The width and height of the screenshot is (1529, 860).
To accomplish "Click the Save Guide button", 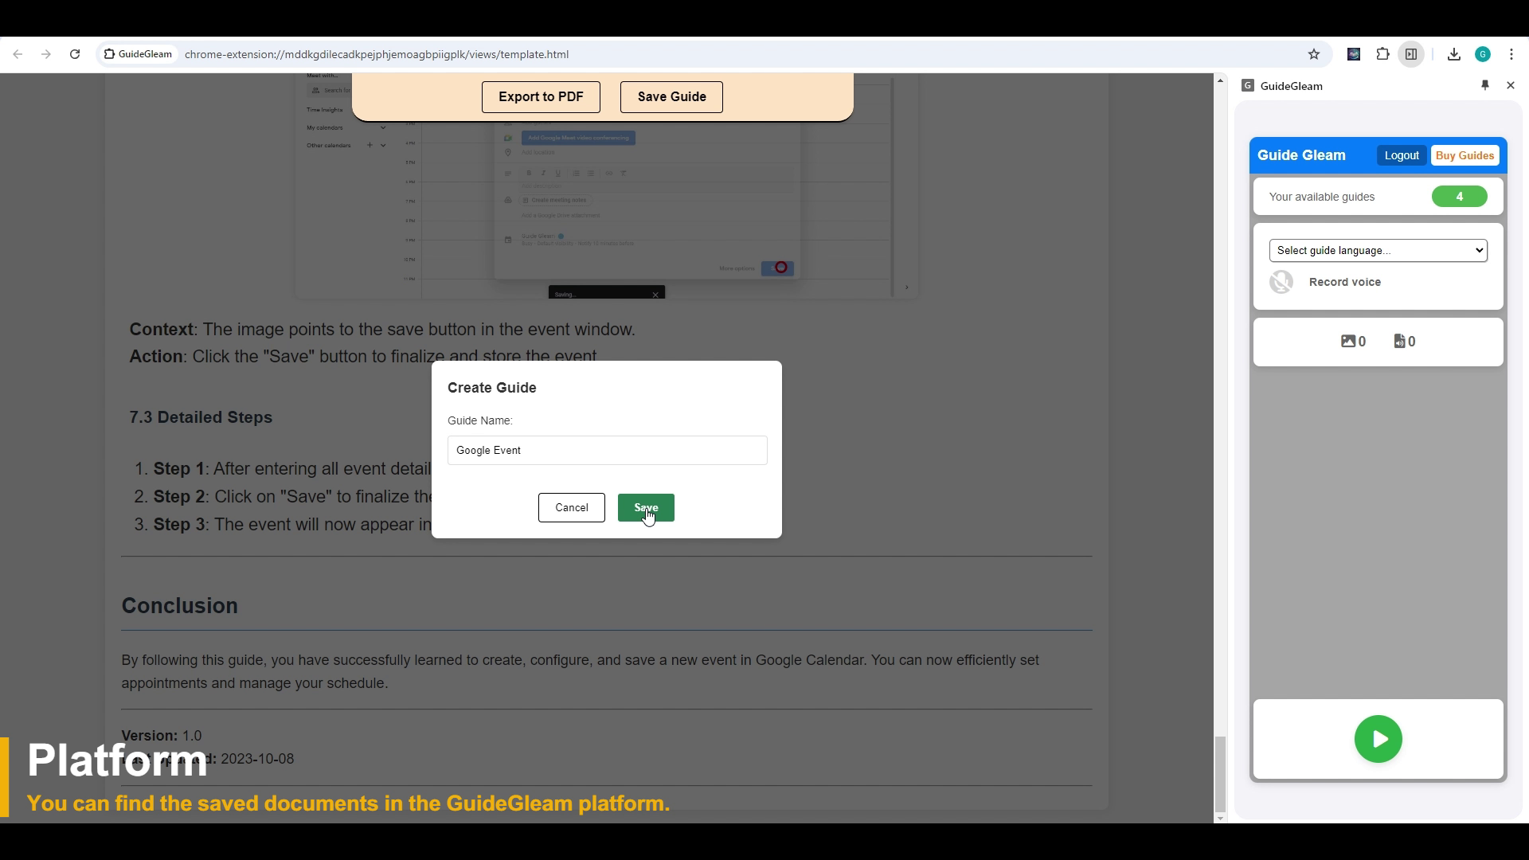I will point(671,96).
